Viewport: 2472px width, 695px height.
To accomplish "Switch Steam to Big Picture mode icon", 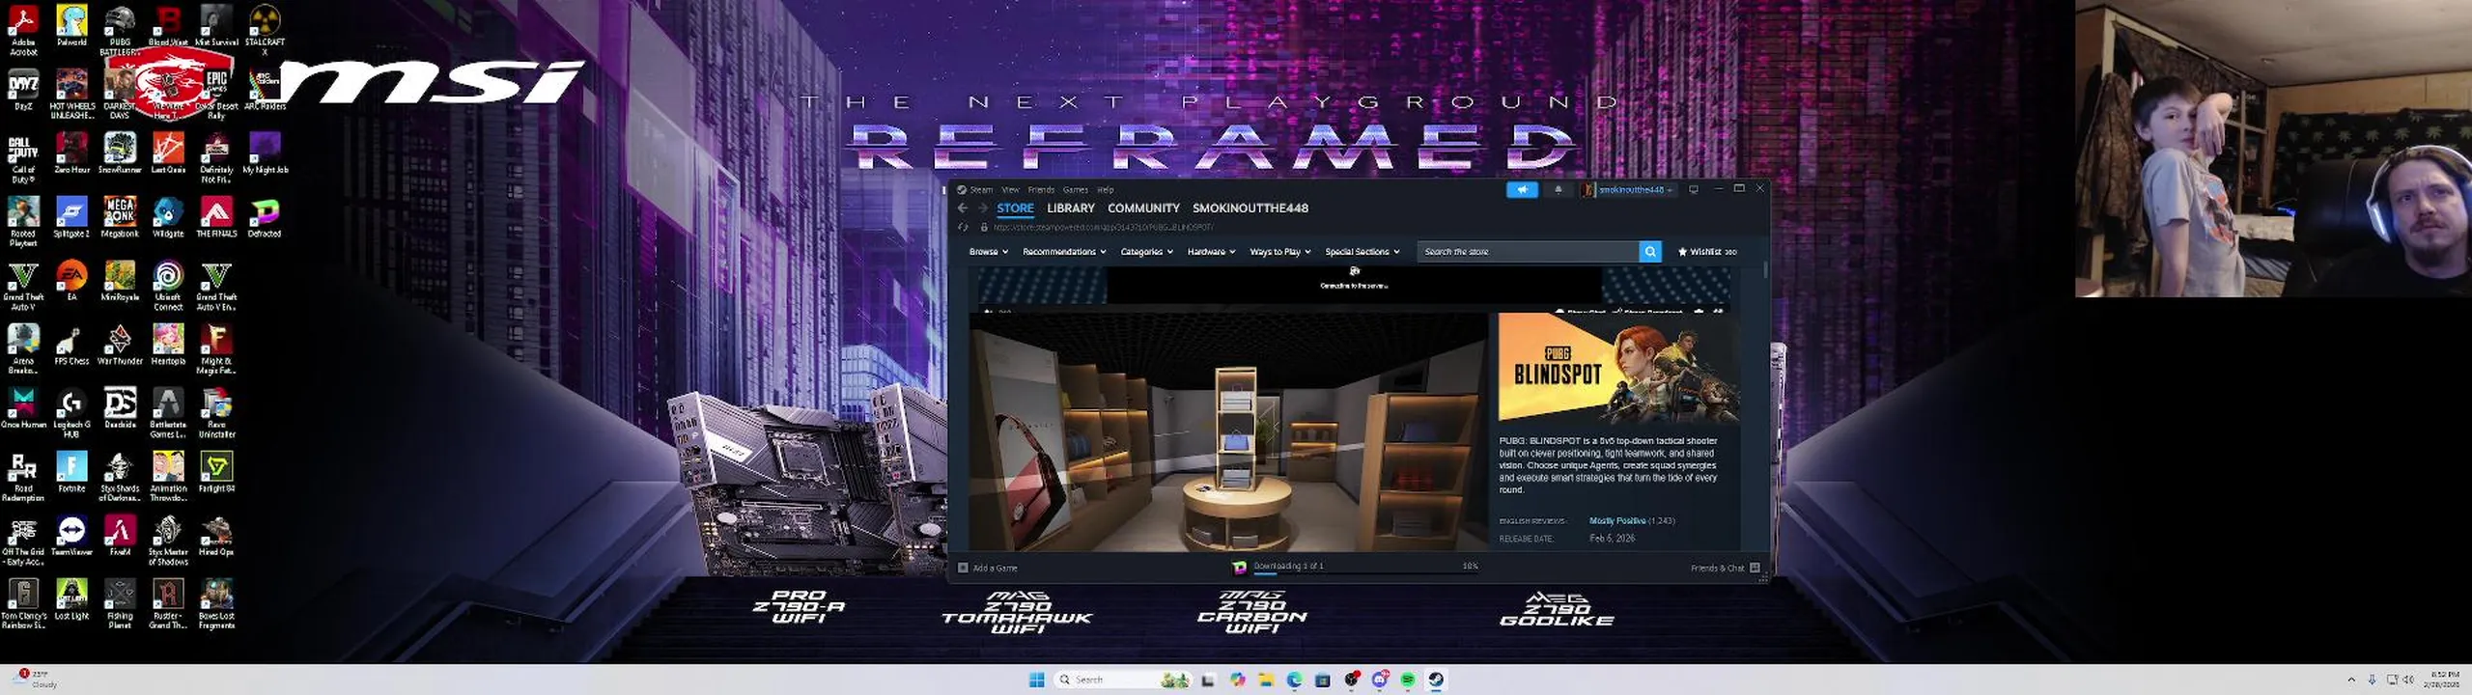I will pos(1693,190).
